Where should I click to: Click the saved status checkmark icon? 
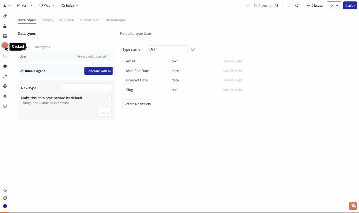[248, 5]
